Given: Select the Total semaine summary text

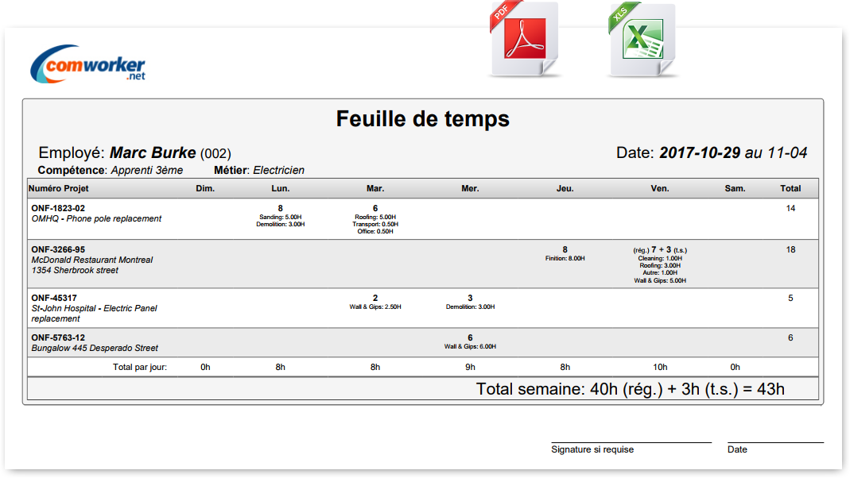Looking at the screenshot, I should click(x=630, y=389).
